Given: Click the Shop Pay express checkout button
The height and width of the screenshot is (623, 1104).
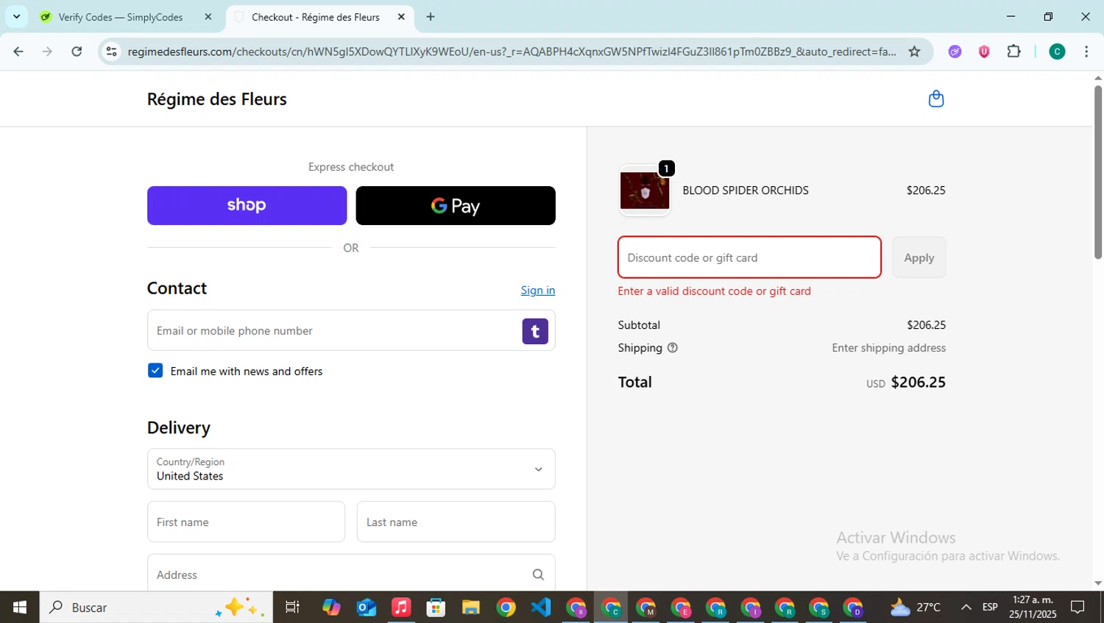Looking at the screenshot, I should tap(247, 205).
